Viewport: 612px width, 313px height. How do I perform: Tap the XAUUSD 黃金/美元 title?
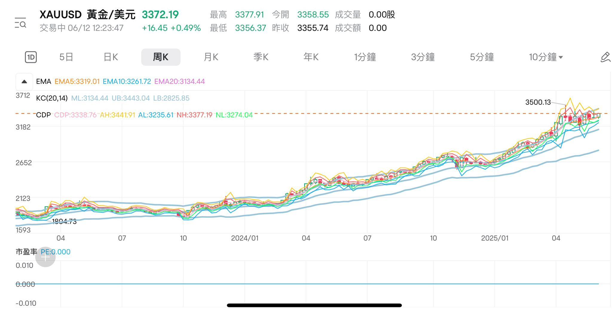87,15
